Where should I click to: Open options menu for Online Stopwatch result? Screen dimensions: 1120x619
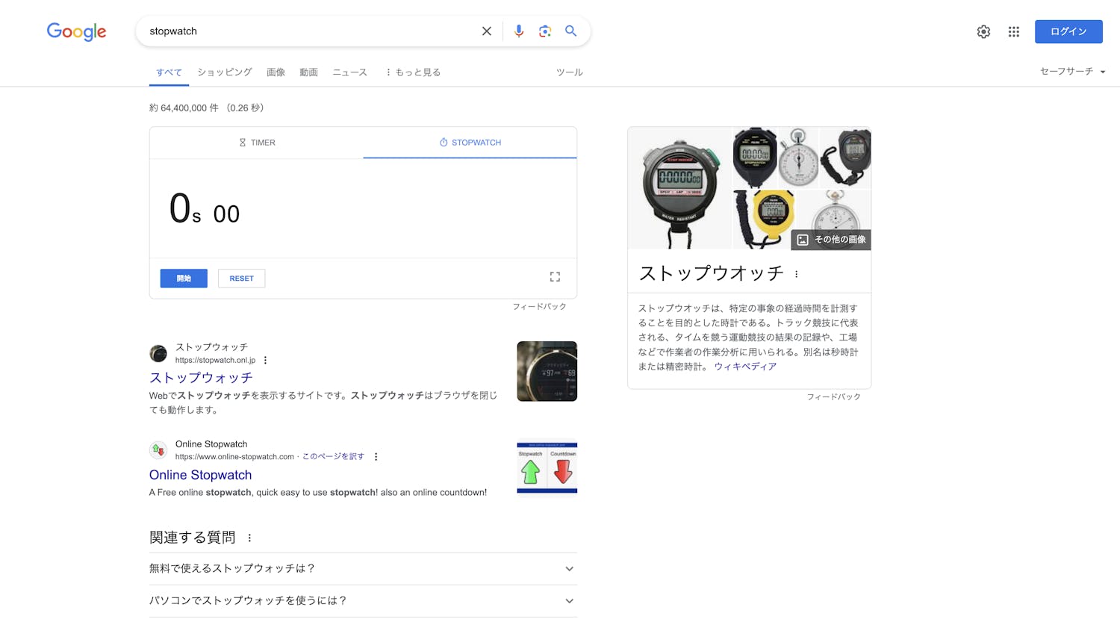click(376, 457)
